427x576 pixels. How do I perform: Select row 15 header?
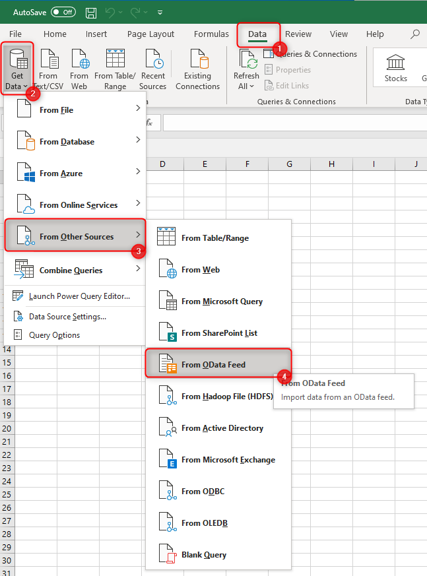pyautogui.click(x=7, y=363)
